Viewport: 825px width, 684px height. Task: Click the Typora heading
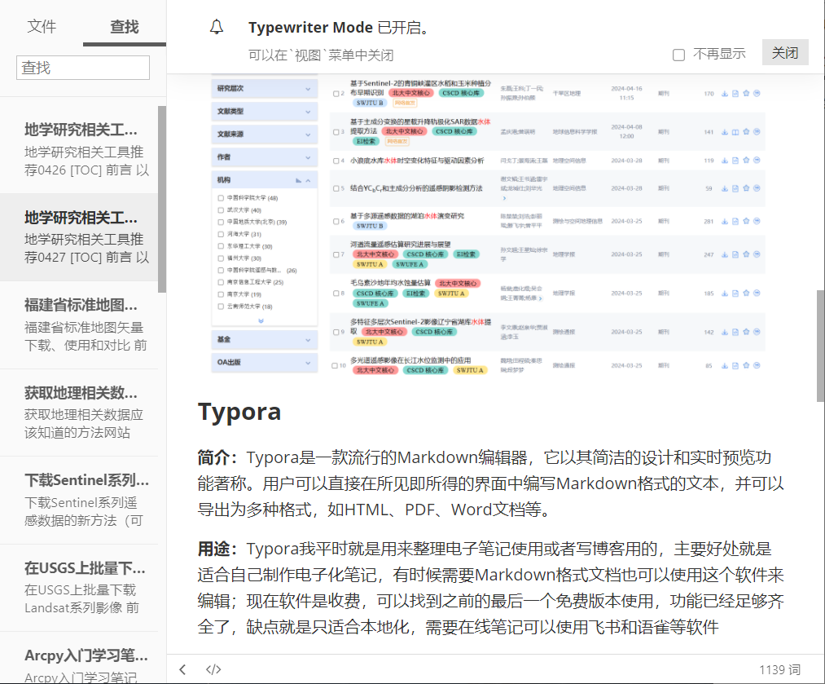(x=239, y=412)
